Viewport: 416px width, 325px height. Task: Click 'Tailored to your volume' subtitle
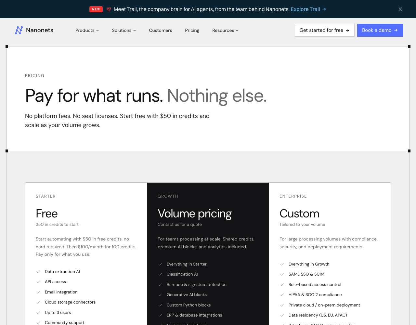pos(302,225)
